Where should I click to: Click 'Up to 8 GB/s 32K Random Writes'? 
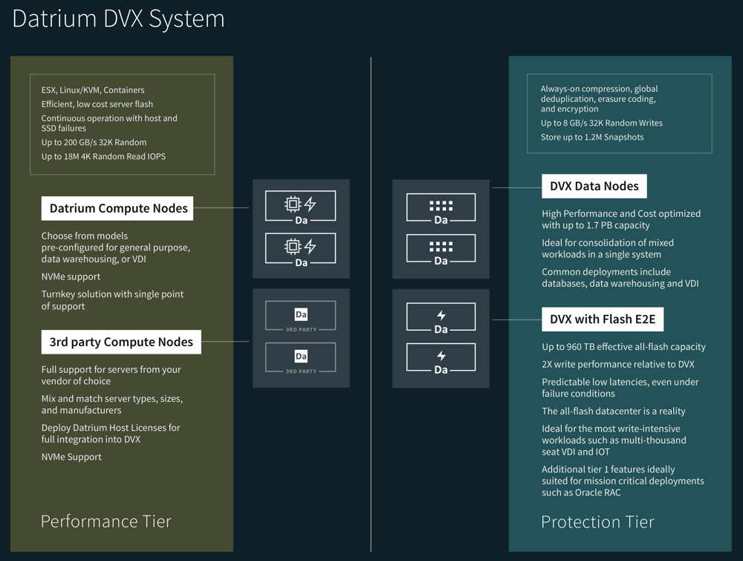click(x=602, y=123)
